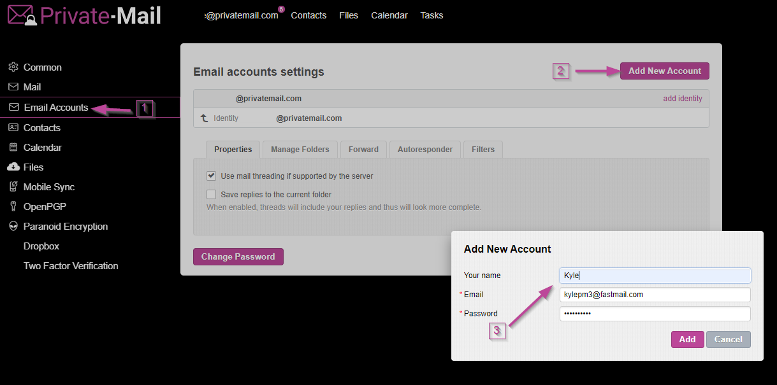Disable mail threading checkbox
777x385 pixels.
(211, 176)
